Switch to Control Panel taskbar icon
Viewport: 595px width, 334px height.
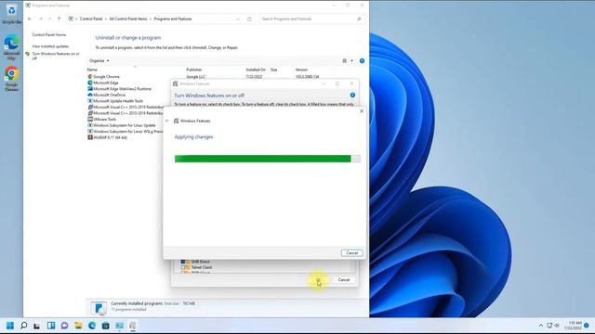click(x=119, y=326)
